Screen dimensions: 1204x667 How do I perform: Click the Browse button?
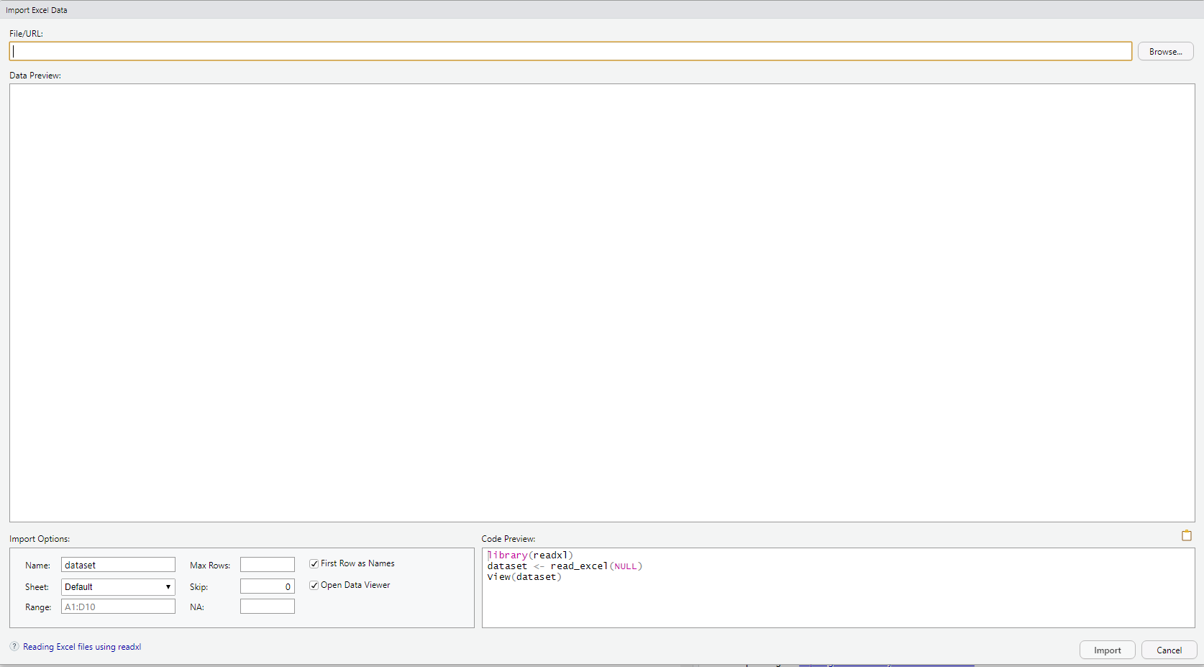tap(1165, 52)
